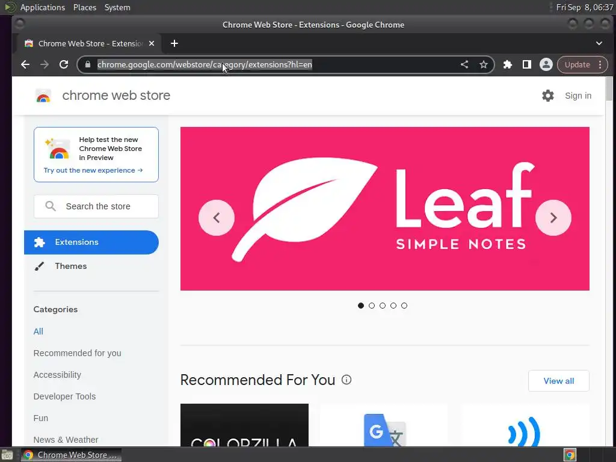Click the Chrome icon in the bottom-right panel

[x=570, y=455]
